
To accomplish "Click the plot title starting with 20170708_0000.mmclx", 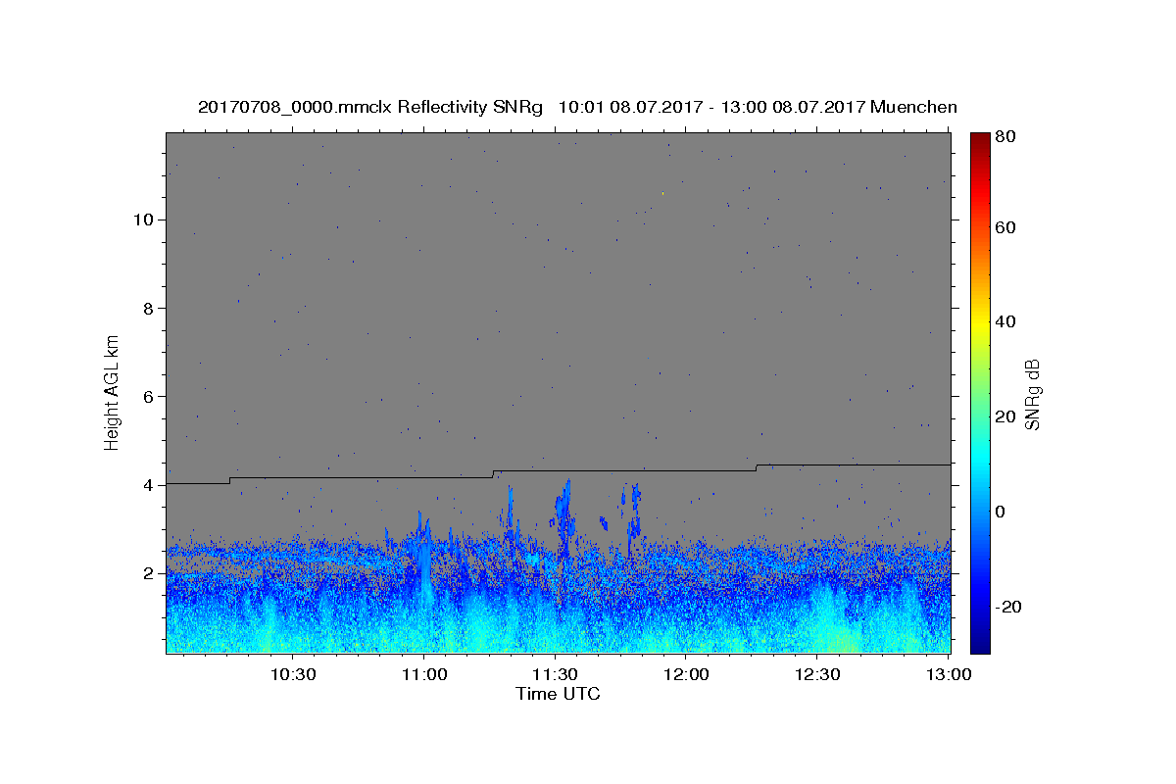I will (577, 107).
